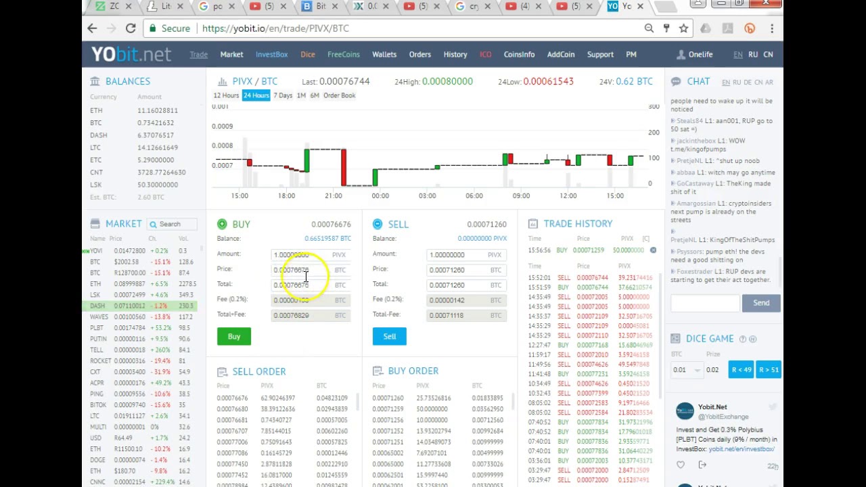This screenshot has width=866, height=487.
Task: Switch site language to RU
Action: click(753, 54)
